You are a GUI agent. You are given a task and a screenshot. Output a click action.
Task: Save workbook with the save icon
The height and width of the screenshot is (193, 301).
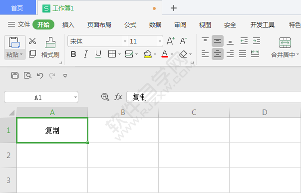15,75
